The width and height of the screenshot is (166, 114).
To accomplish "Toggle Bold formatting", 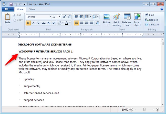I will [x=28, y=23].
